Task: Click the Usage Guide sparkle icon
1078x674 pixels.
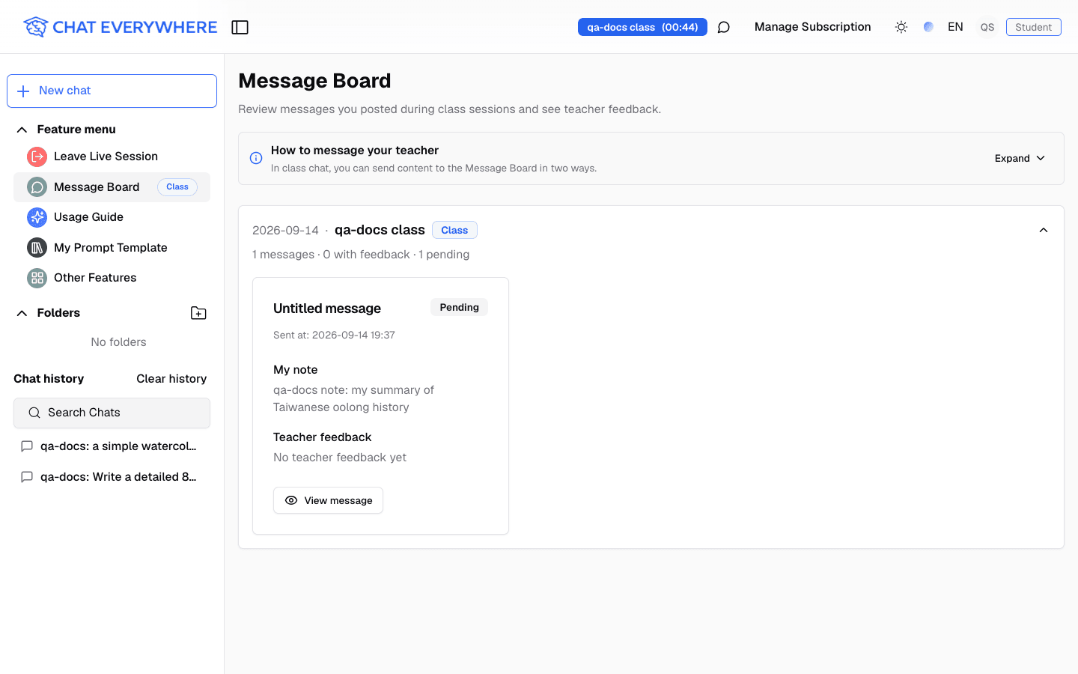Action: tap(37, 217)
